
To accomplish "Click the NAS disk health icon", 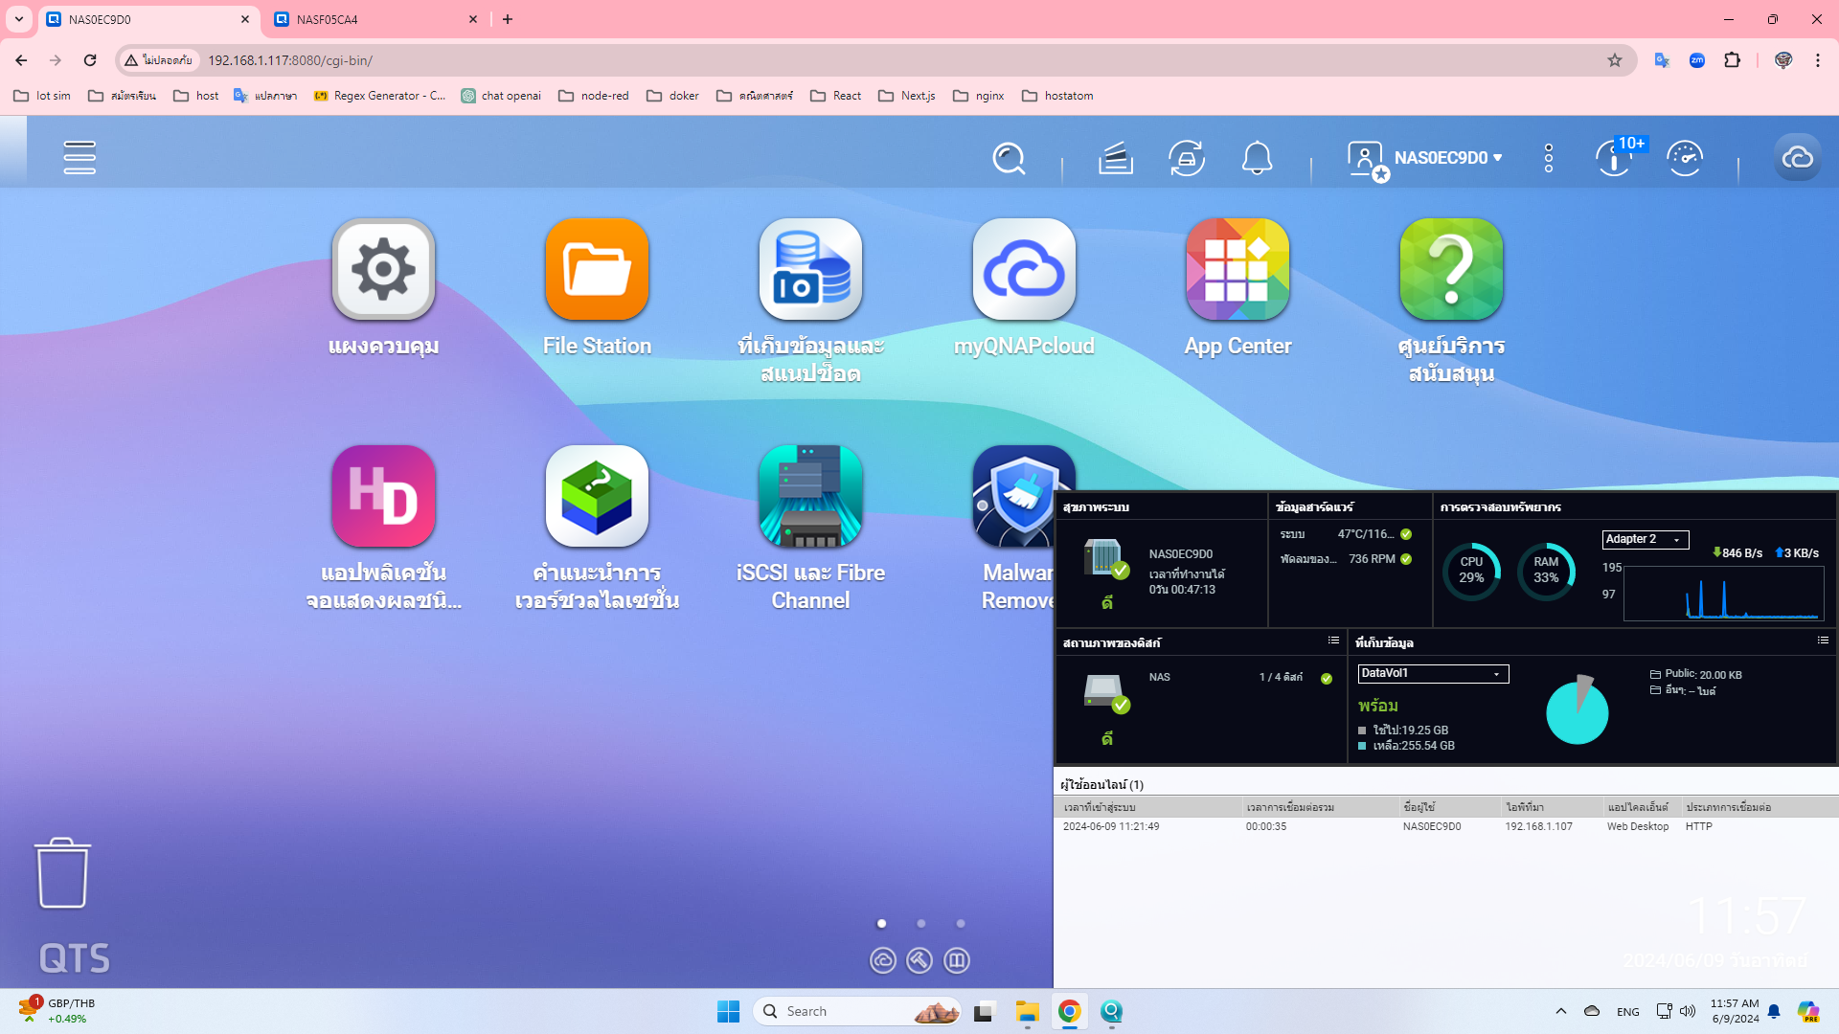I will pos(1106,693).
